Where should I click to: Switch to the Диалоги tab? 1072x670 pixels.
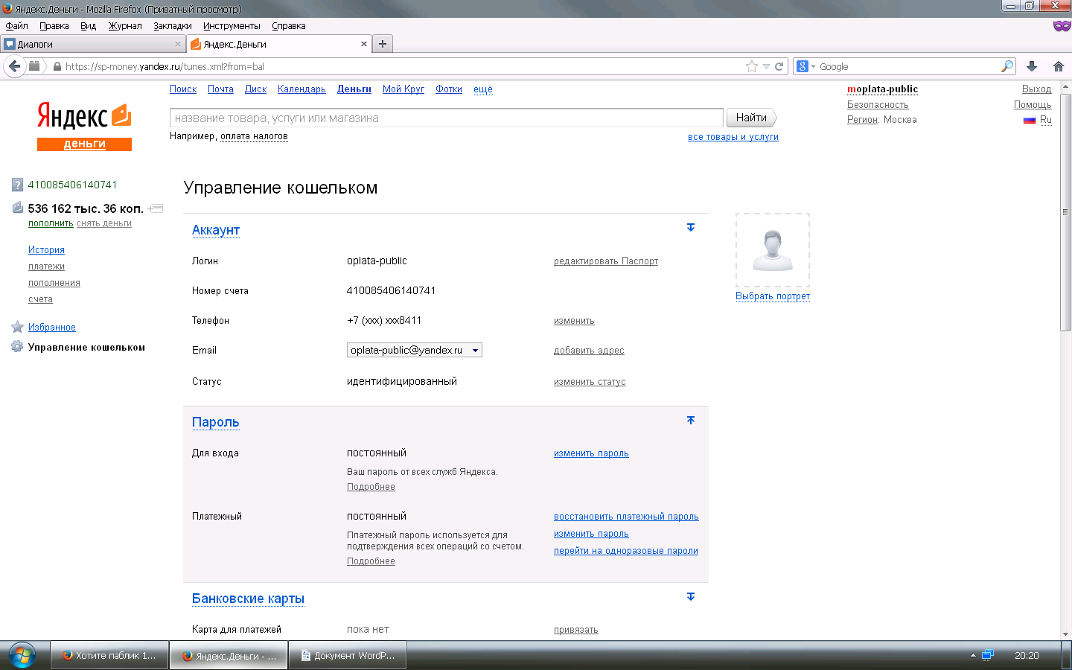(93, 44)
